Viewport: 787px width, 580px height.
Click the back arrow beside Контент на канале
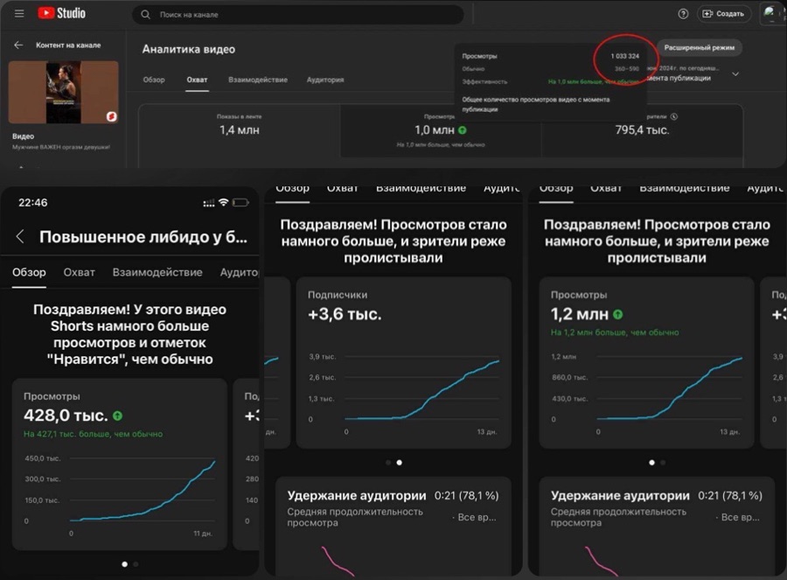pyautogui.click(x=18, y=45)
